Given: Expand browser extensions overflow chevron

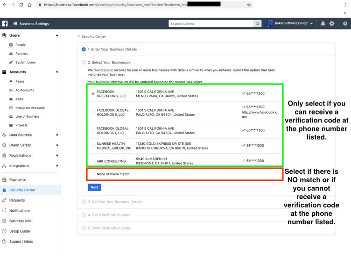Looking at the screenshot, I should (345, 13).
